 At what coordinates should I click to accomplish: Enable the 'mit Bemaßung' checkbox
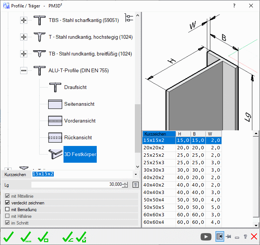pos(7,210)
